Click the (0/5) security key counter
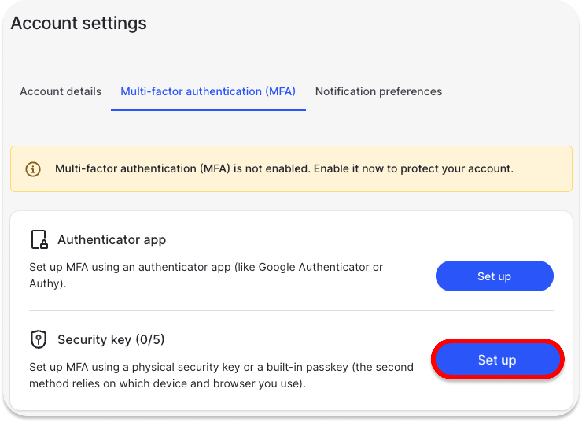The height and width of the screenshot is (422, 582). 150,339
